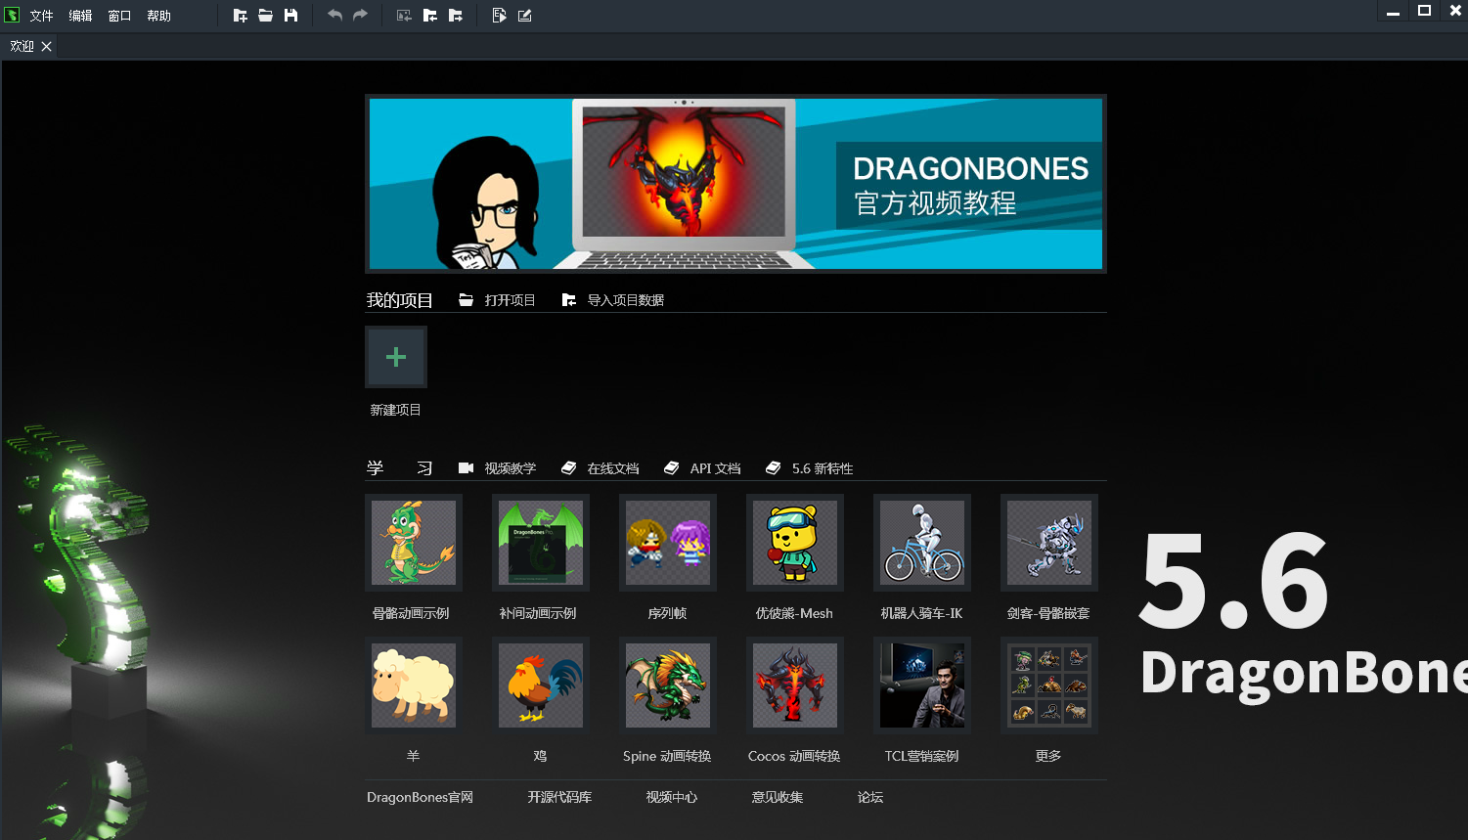Viewport: 1468px width, 840px height.
Task: Open the Cocos 动画转换 thumbnail
Action: (x=795, y=685)
